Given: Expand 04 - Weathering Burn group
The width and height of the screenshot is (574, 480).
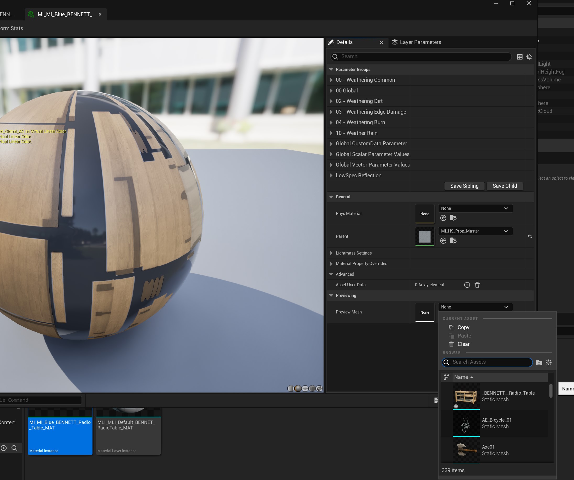Looking at the screenshot, I should point(331,122).
